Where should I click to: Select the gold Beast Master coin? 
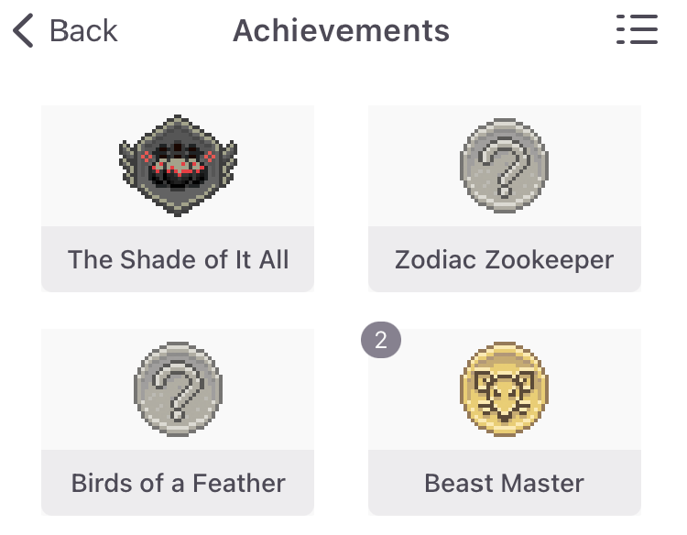pyautogui.click(x=504, y=389)
